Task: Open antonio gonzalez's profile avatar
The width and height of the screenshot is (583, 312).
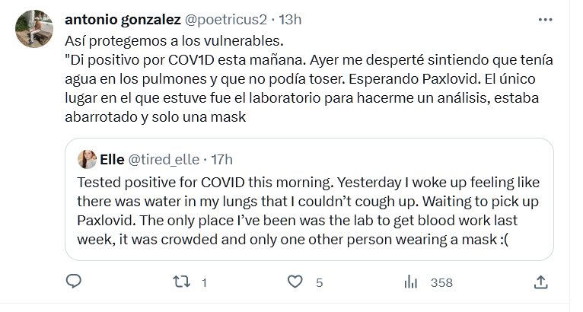Action: pyautogui.click(x=33, y=30)
